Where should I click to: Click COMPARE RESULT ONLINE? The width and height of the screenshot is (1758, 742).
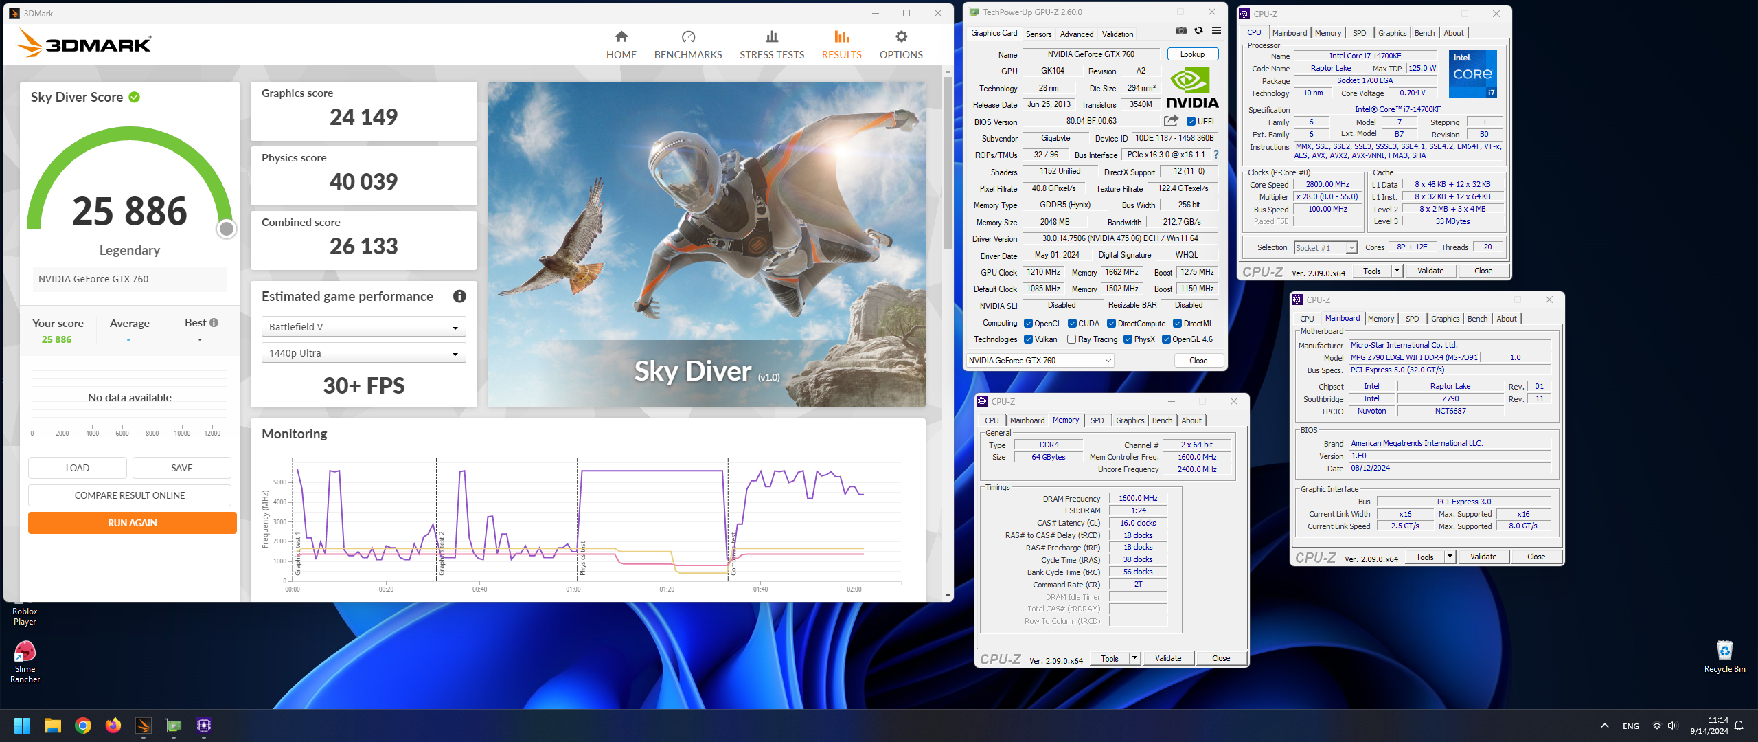pos(130,495)
